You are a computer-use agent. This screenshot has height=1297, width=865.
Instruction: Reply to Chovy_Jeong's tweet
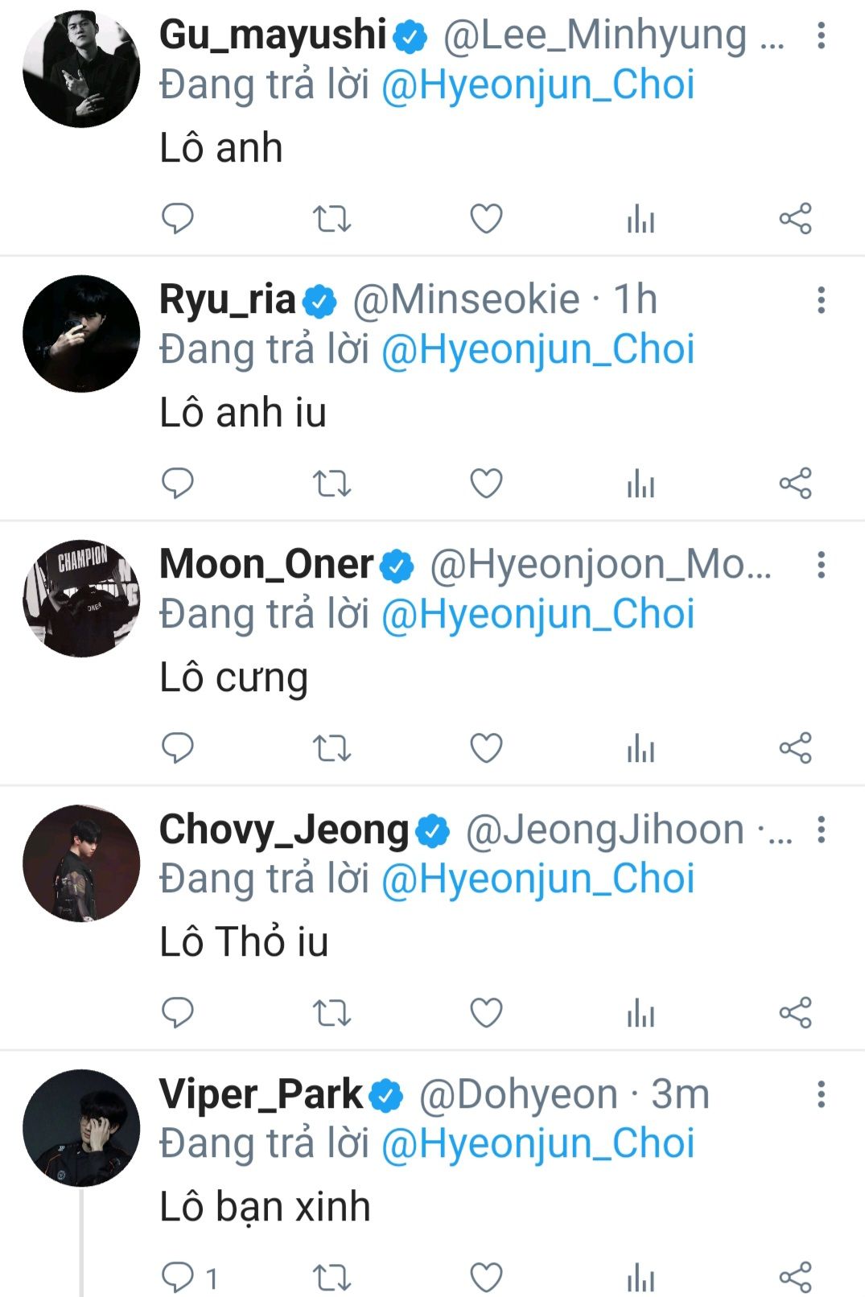coord(178,1013)
